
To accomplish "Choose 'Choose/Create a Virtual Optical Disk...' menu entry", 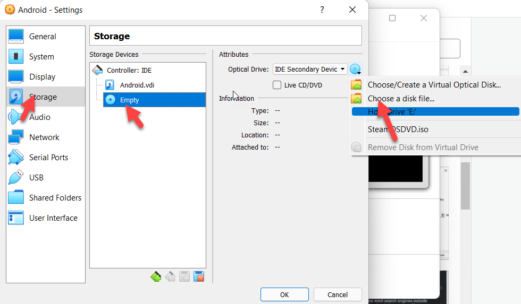I will [x=434, y=84].
